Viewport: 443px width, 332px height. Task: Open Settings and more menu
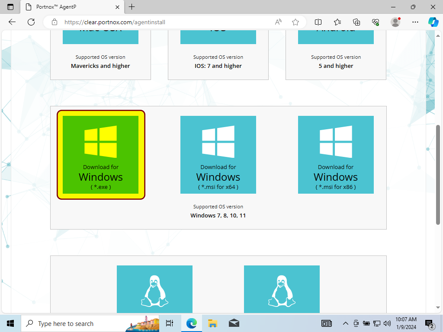(415, 22)
